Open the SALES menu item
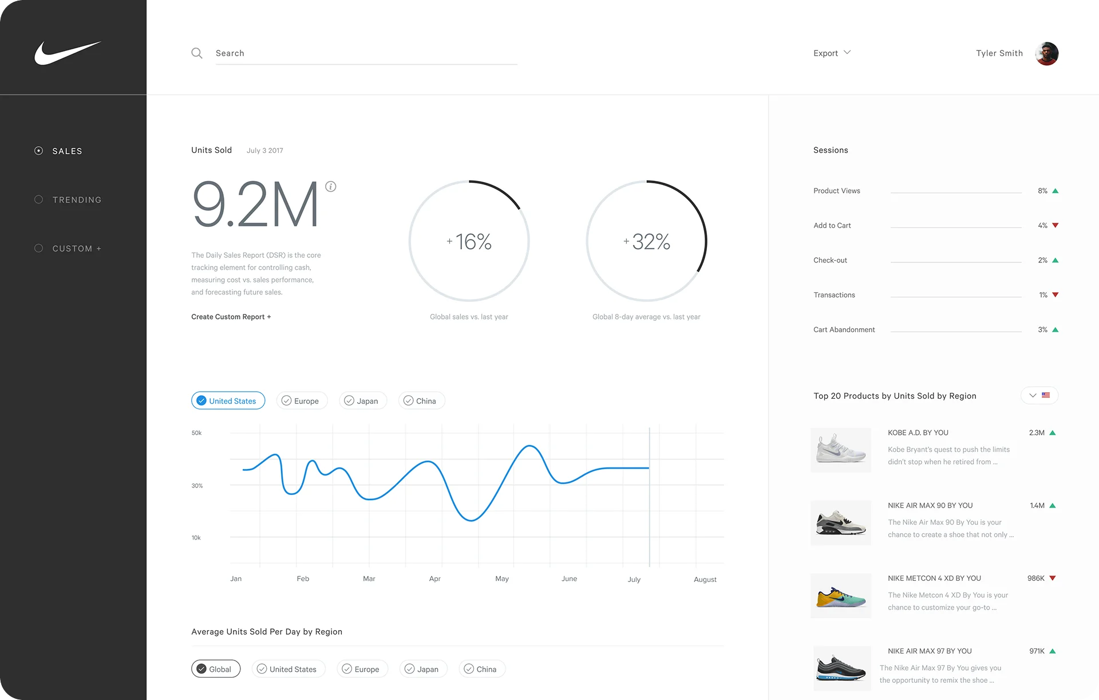 pyautogui.click(x=67, y=151)
